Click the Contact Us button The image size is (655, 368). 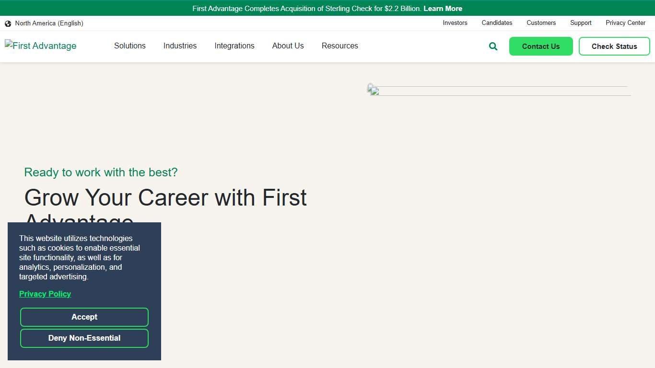(x=541, y=46)
